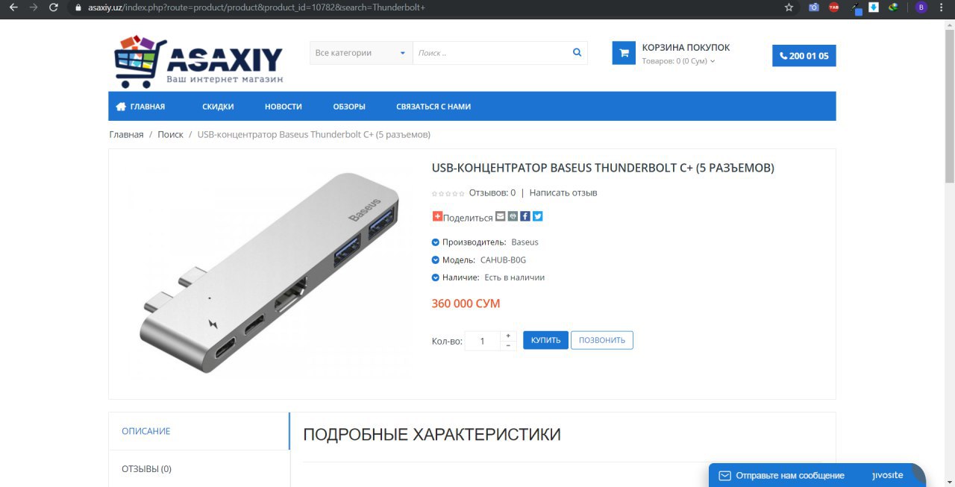Expand the cart items summary dropdown
Viewport: 955px width, 487px height.
[x=678, y=61]
